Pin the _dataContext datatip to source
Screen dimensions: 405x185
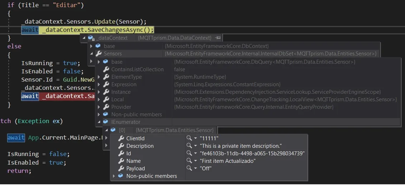(217, 38)
